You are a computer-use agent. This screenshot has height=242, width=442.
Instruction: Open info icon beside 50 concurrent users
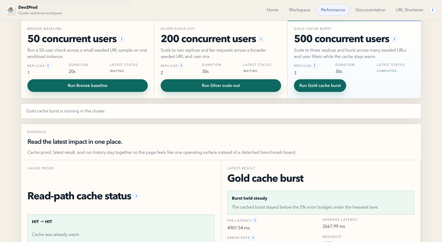[x=121, y=39]
